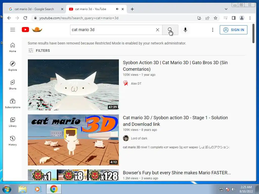
Task: Close the Google Search tab
Action: click(x=62, y=9)
